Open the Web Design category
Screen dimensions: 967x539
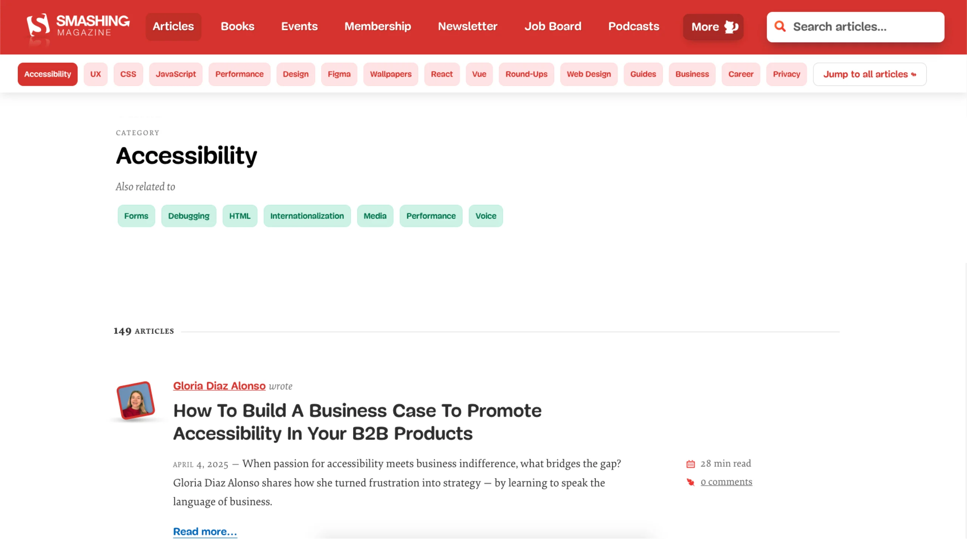(x=589, y=74)
